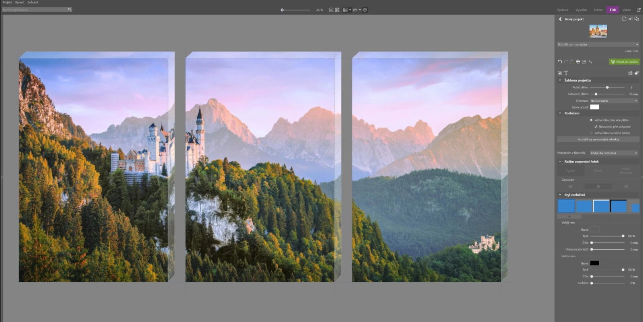Click the 'Vsadit' fit mode button
Image resolution: width=643 pixels, height=322 pixels.
(x=598, y=171)
